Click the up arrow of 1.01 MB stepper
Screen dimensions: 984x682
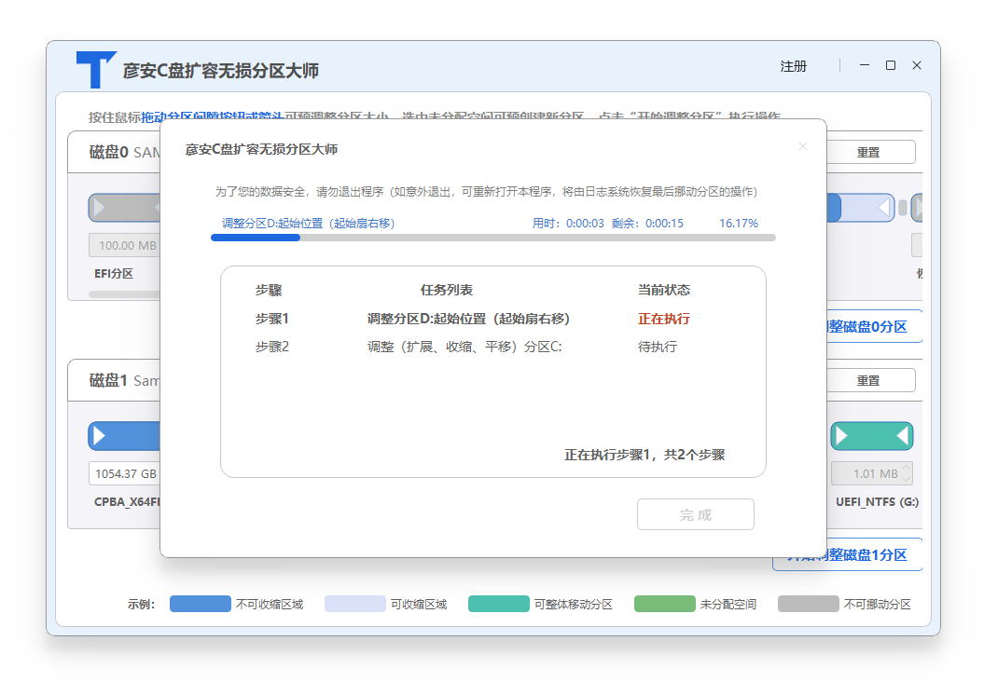pyautogui.click(x=906, y=469)
